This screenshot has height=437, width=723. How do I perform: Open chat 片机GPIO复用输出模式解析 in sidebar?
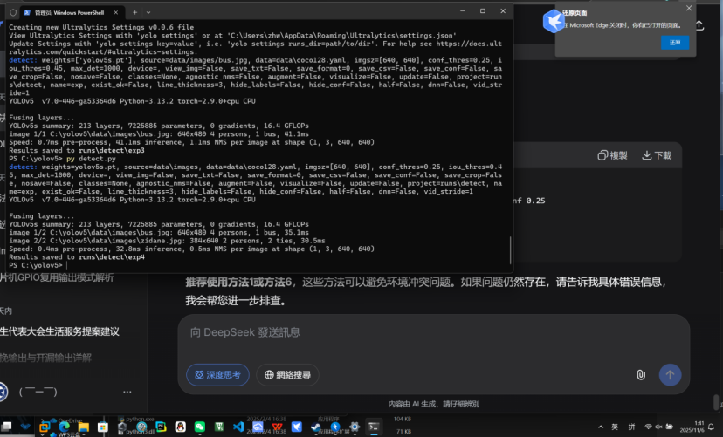(x=57, y=277)
